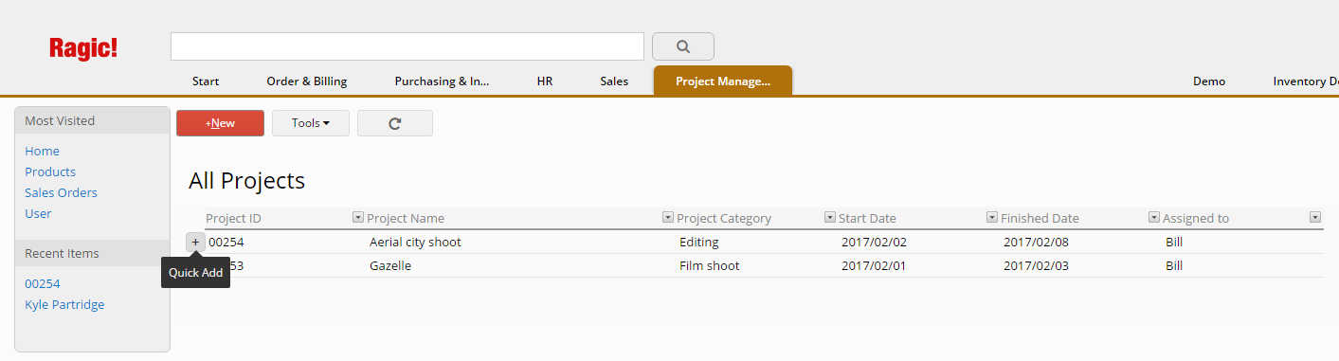This screenshot has width=1339, height=361.
Task: Go to the Start tab
Action: tap(206, 81)
